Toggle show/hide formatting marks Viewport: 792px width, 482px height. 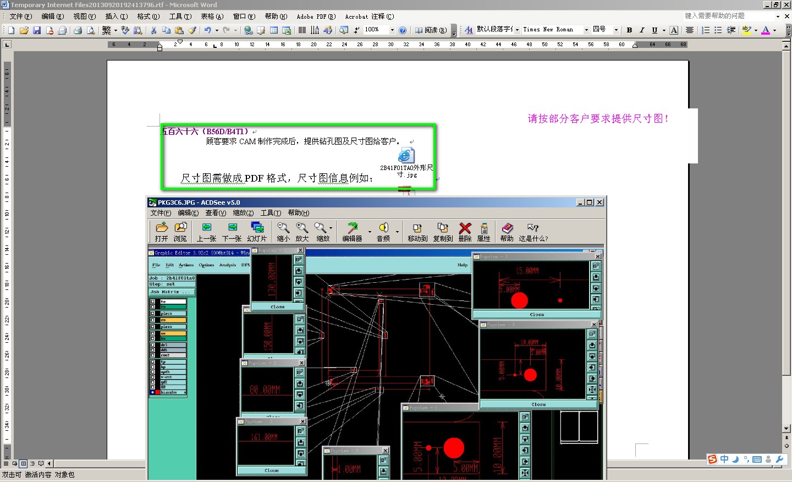(x=356, y=30)
